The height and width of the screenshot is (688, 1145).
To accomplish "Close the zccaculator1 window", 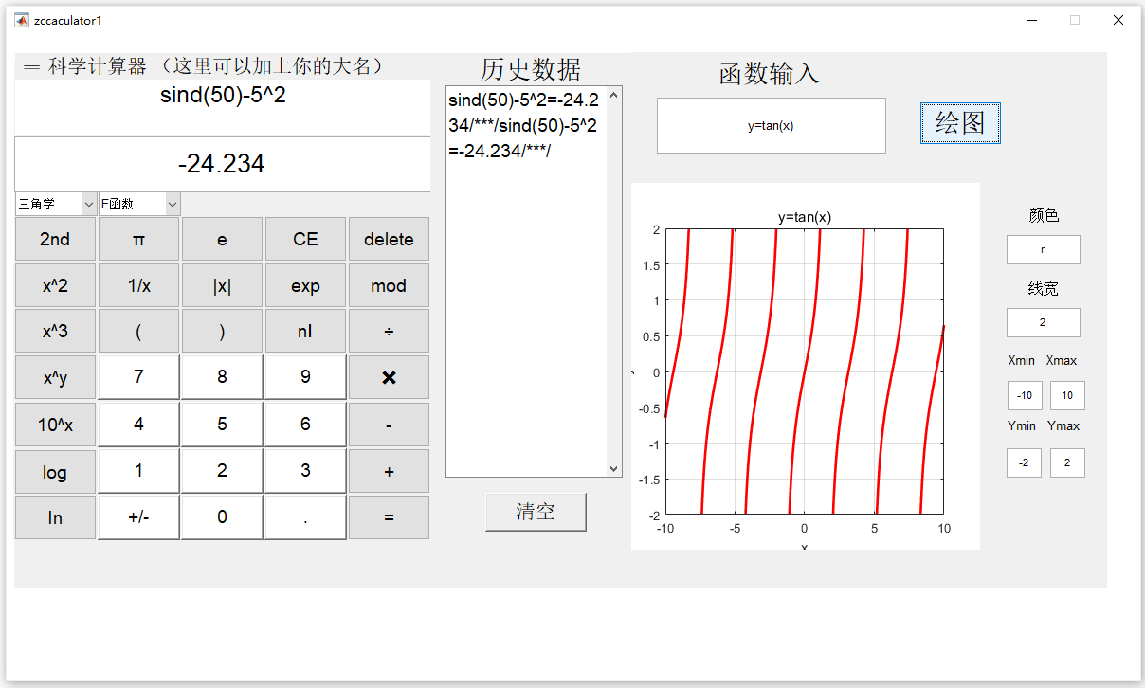I will [x=1118, y=20].
